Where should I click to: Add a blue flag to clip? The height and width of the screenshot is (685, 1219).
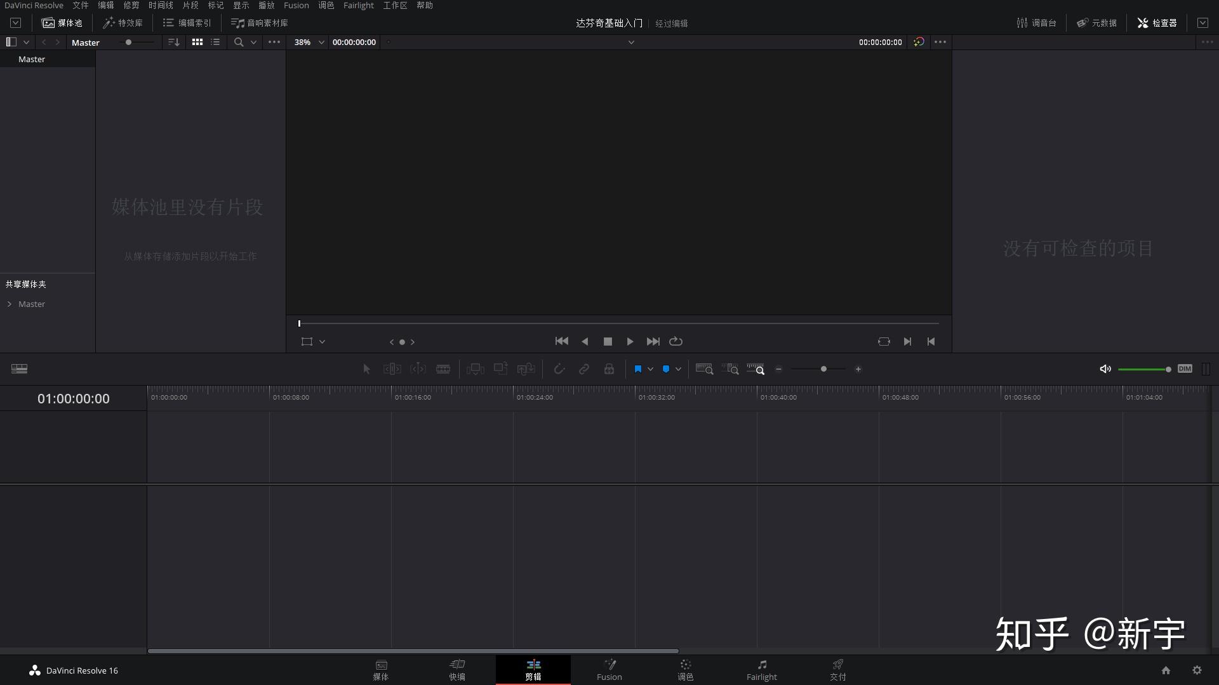coord(638,369)
